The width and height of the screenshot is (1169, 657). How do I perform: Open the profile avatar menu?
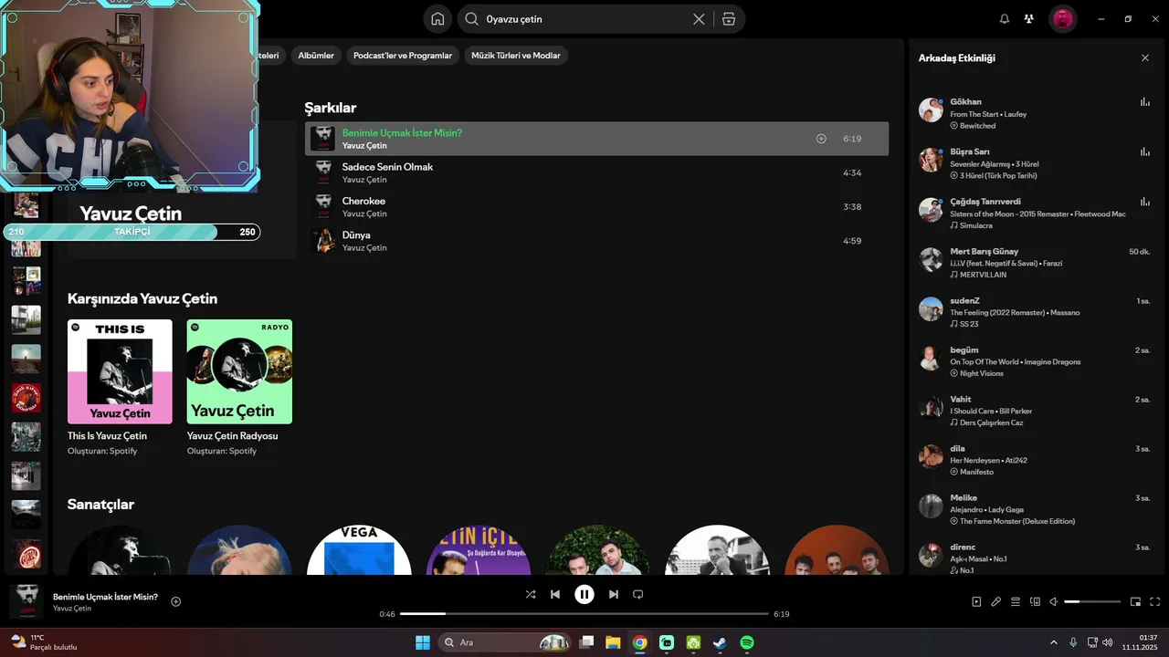(1063, 19)
